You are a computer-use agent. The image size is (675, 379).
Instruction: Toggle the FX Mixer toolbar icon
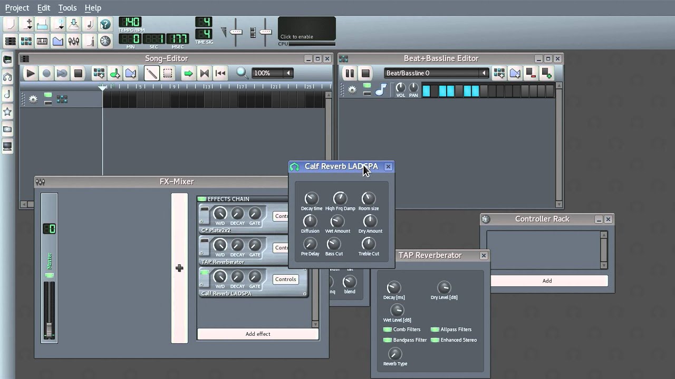click(x=74, y=41)
